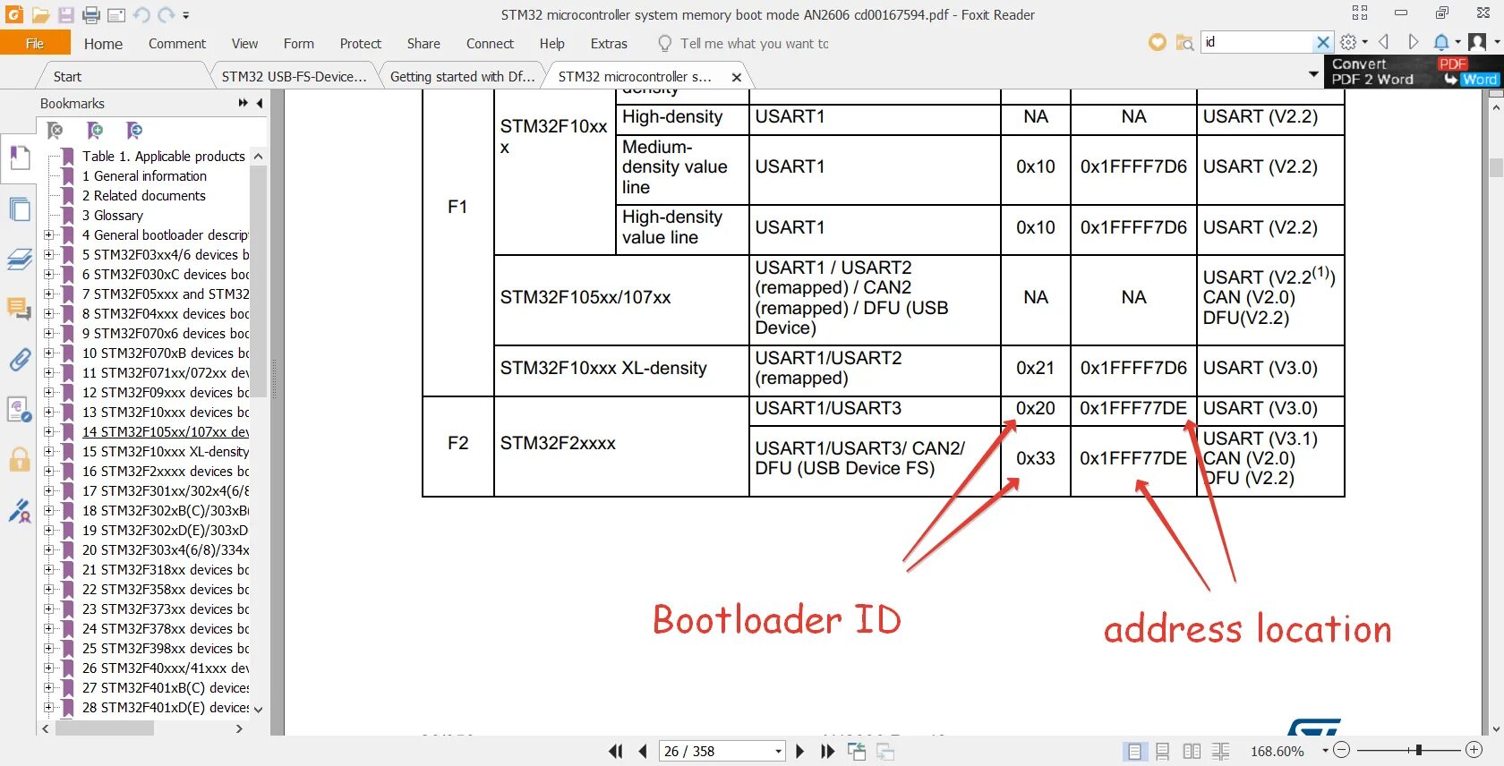The width and height of the screenshot is (1504, 766).
Task: Expand bookmark '16 STM32F2xxxx devices'
Action: click(x=48, y=472)
